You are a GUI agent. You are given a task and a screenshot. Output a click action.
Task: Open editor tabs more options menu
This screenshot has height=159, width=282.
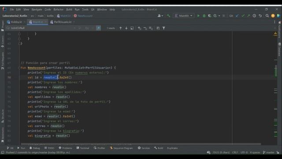pyautogui.click(x=275, y=22)
